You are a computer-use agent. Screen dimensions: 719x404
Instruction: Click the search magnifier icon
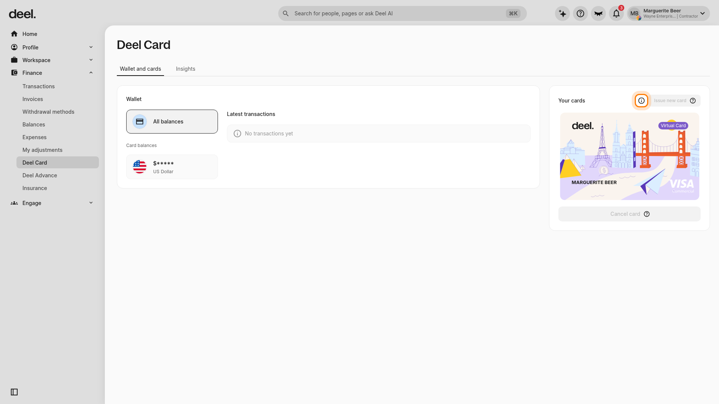pos(286,13)
